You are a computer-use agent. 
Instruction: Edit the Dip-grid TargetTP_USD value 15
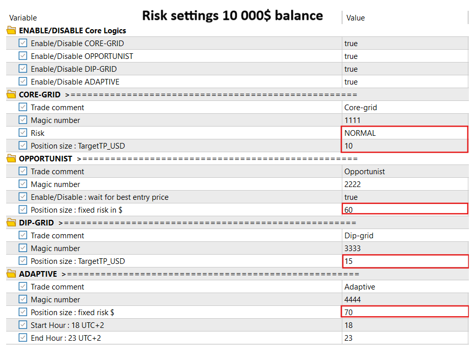[404, 261]
